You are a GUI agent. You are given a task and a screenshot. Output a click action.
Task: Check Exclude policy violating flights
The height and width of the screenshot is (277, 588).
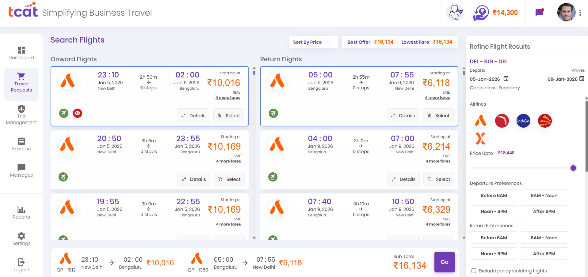pyautogui.click(x=474, y=271)
